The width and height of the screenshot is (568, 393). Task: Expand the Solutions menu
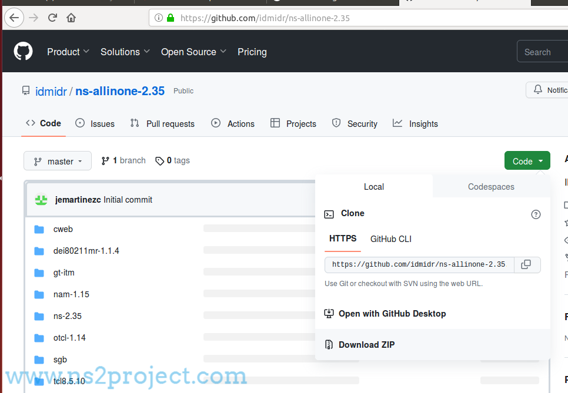click(125, 52)
